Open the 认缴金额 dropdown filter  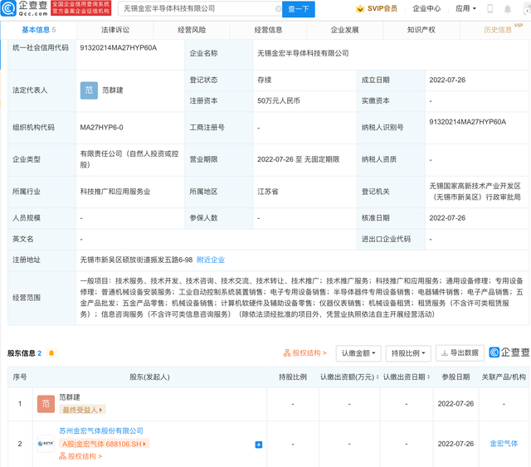pos(358,353)
